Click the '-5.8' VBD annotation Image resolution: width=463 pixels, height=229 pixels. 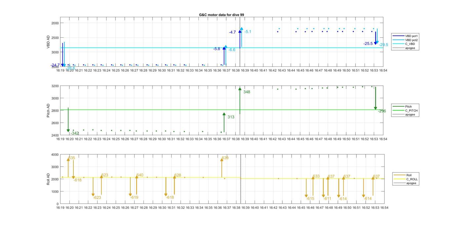[x=217, y=49]
